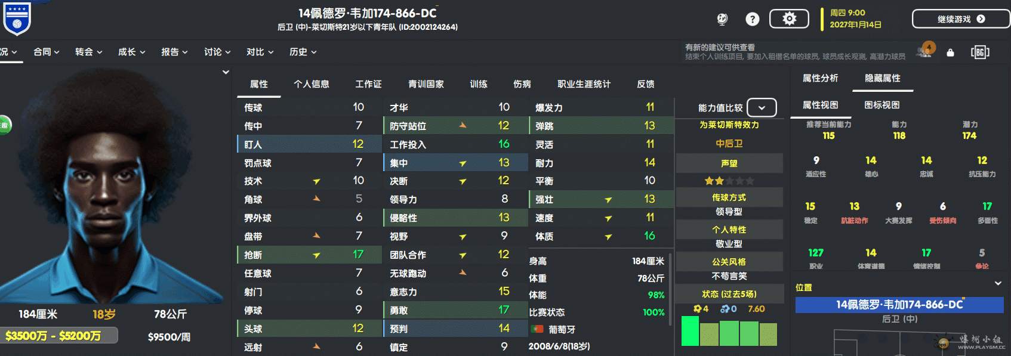Click the club badge shield icon
This screenshot has height=356, width=1011.
[x=17, y=18]
